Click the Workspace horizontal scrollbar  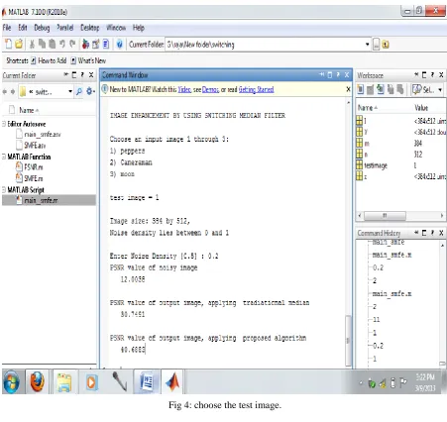coord(400,216)
